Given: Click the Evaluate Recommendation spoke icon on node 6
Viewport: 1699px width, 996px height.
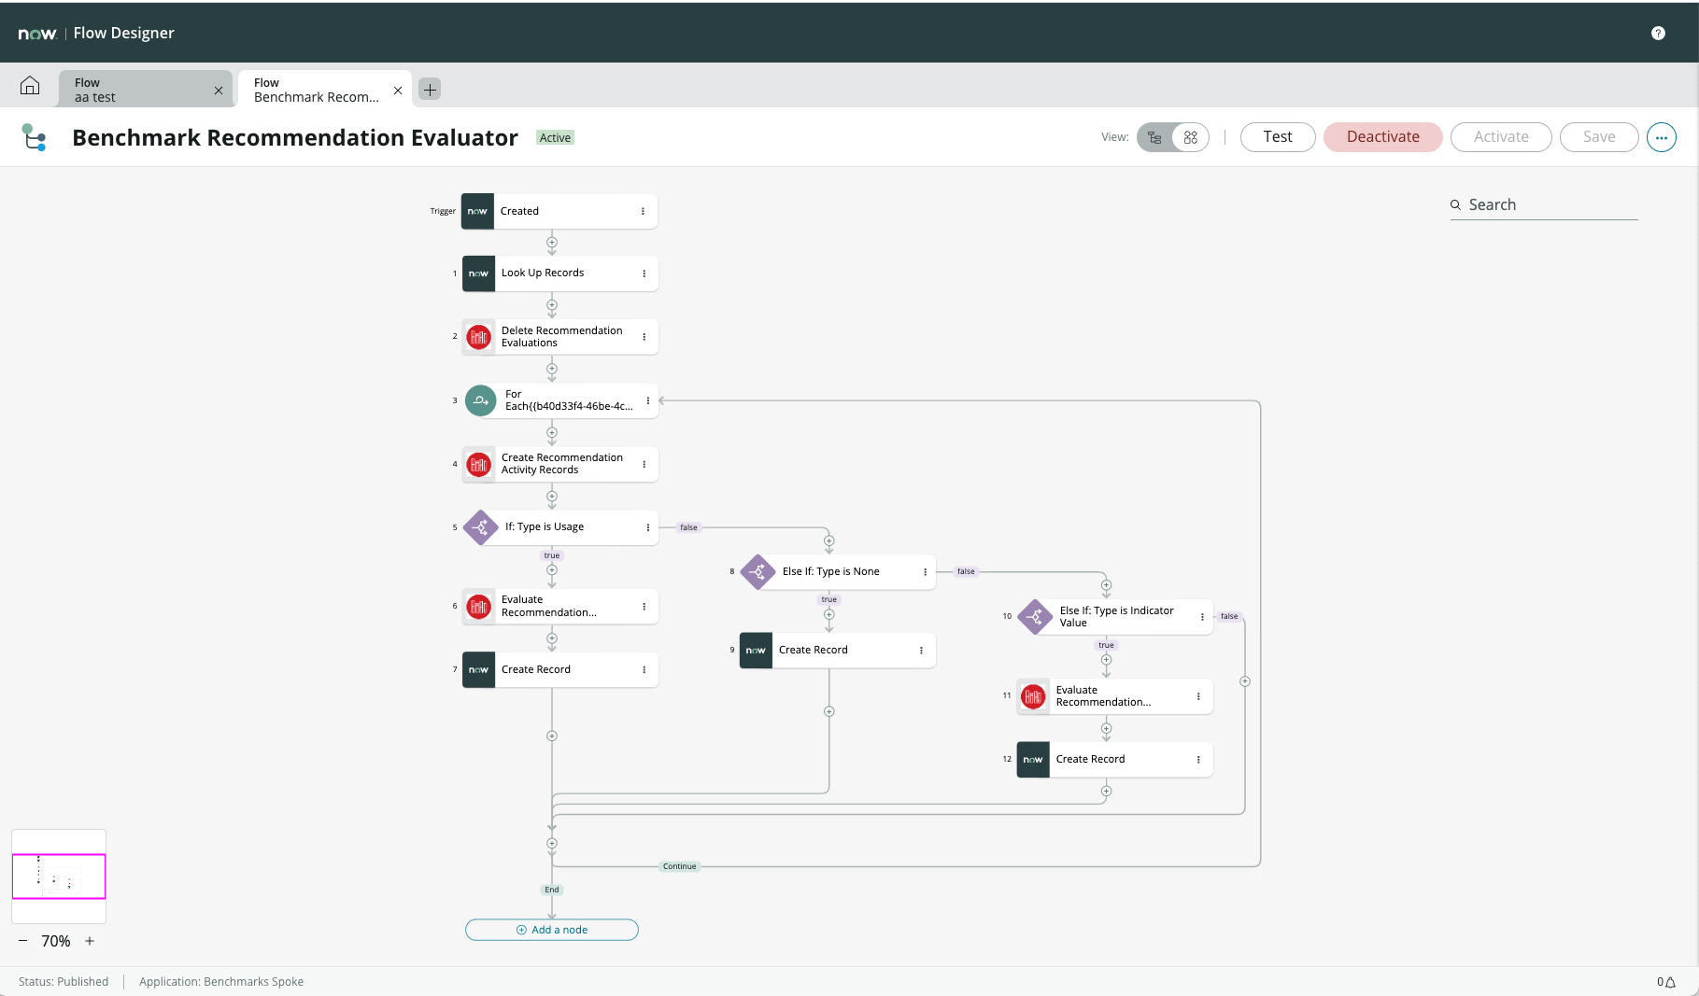Looking at the screenshot, I should click(x=479, y=606).
